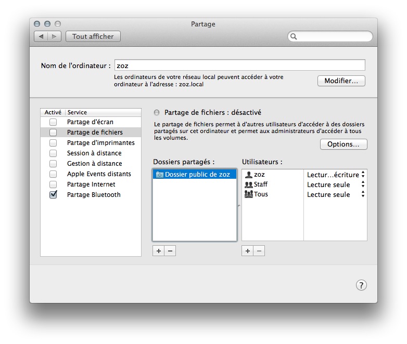407x344 pixels.
Task: Click the forward navigation arrow
Action: coord(55,36)
